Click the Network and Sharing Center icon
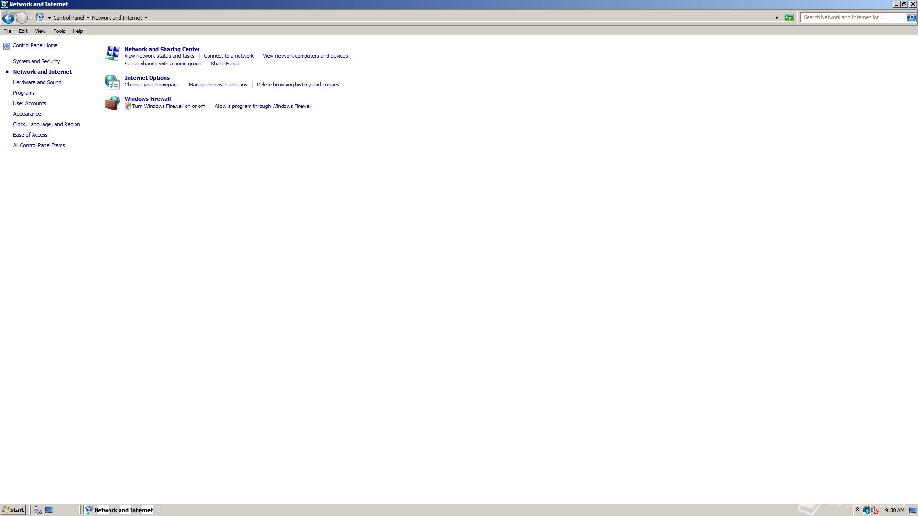Viewport: 918px width, 516px height. pos(112,54)
